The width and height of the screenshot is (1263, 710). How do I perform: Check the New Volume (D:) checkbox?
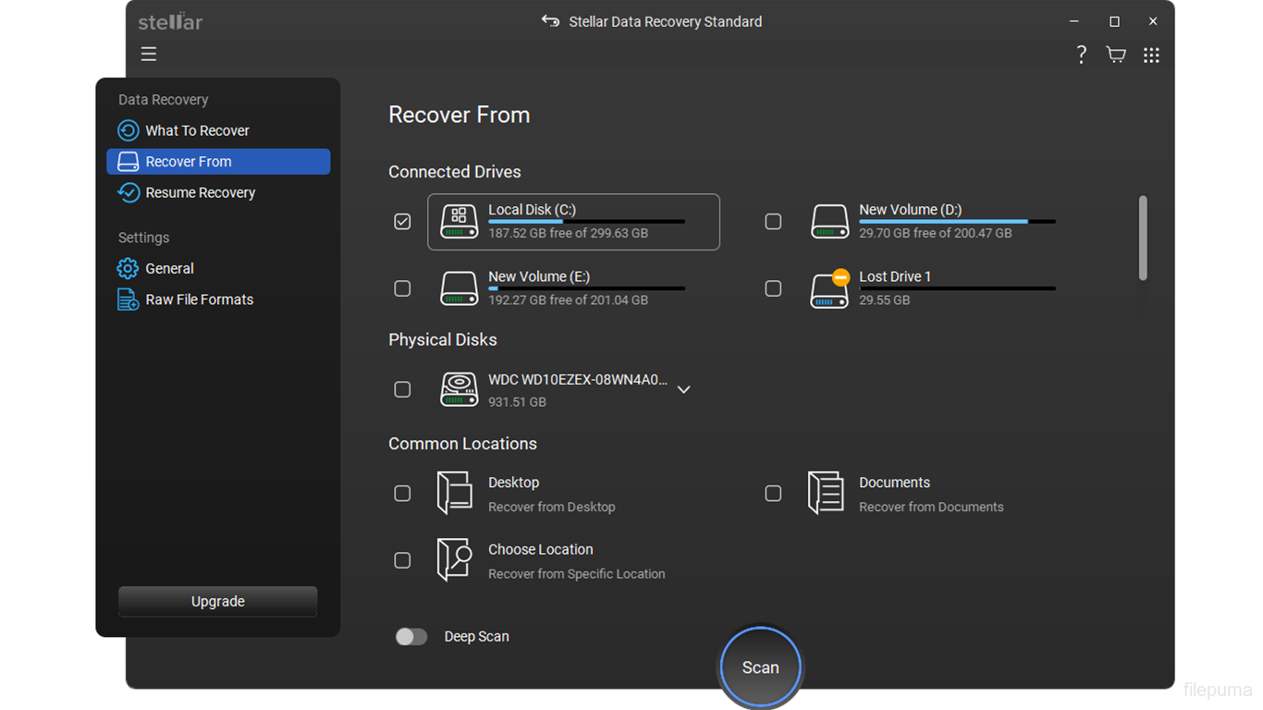click(773, 222)
